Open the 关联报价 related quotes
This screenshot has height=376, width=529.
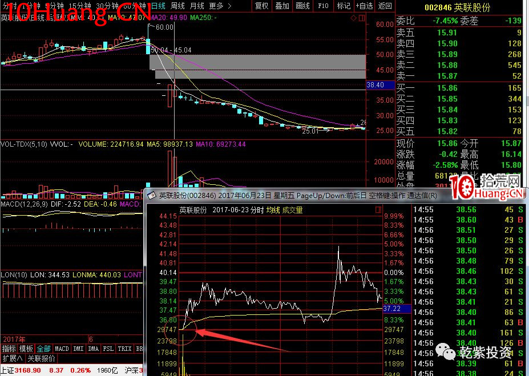coord(42,358)
